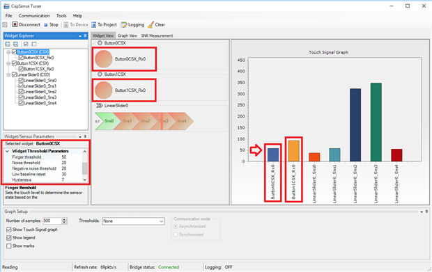Open Widget/Sensor Parameters panel options arrow
The width and height of the screenshot is (432, 272).
click(x=80, y=136)
